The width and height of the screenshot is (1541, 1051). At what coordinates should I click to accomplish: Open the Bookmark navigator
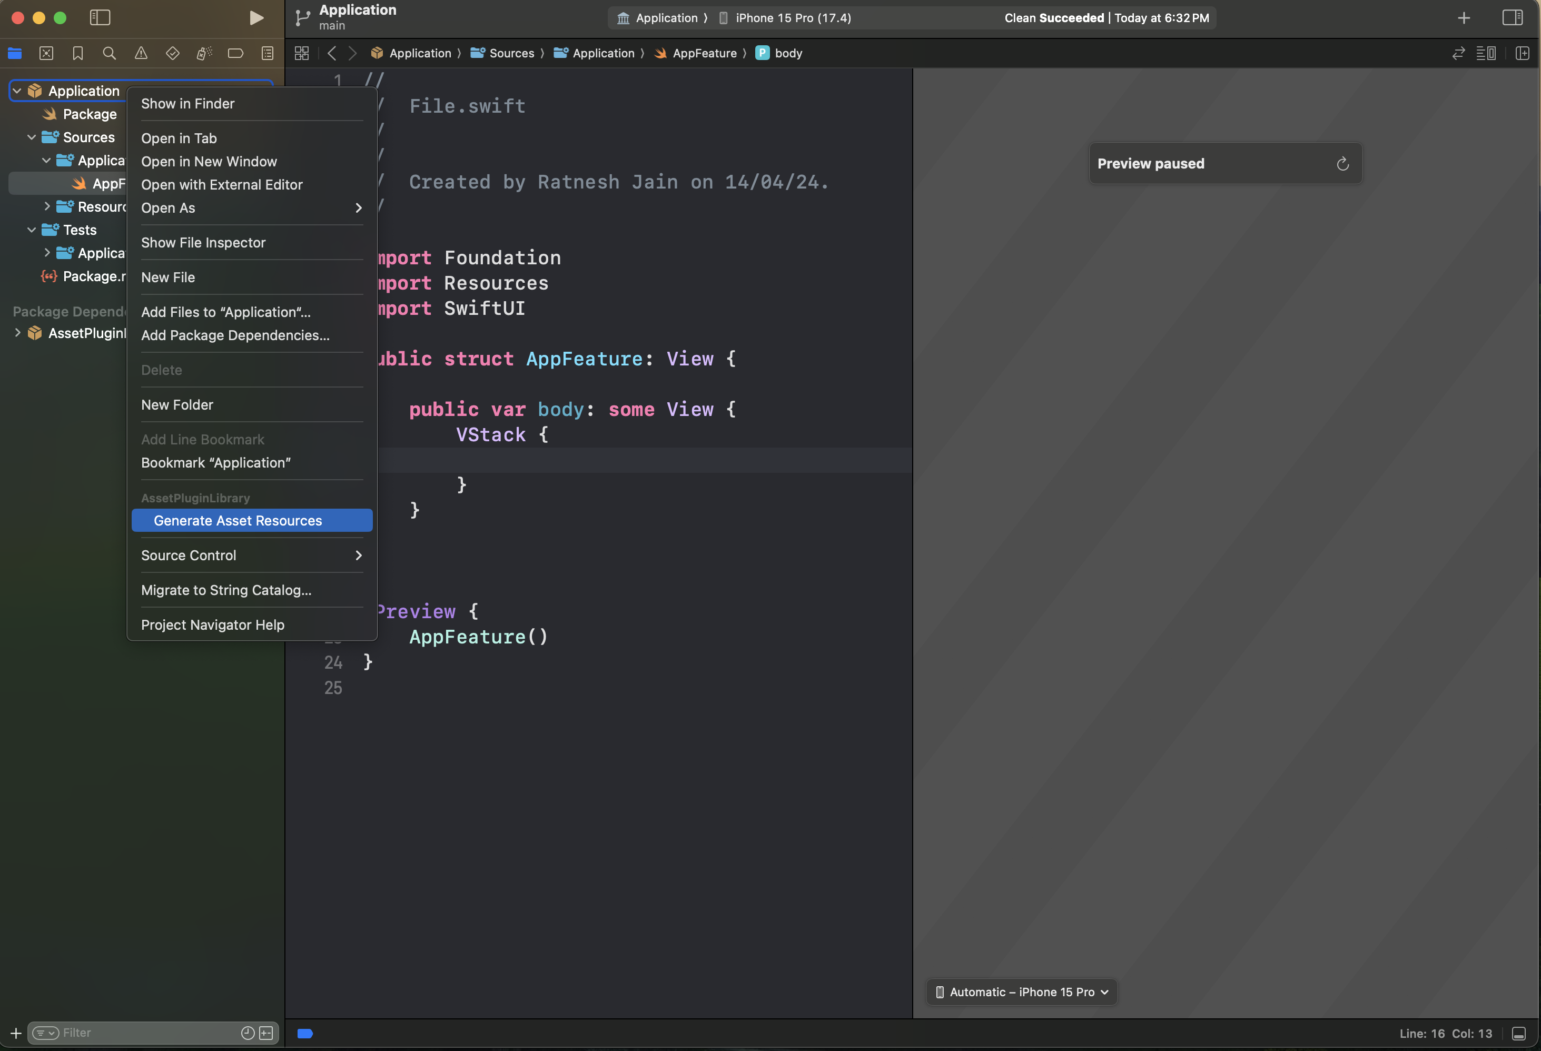pyautogui.click(x=77, y=54)
